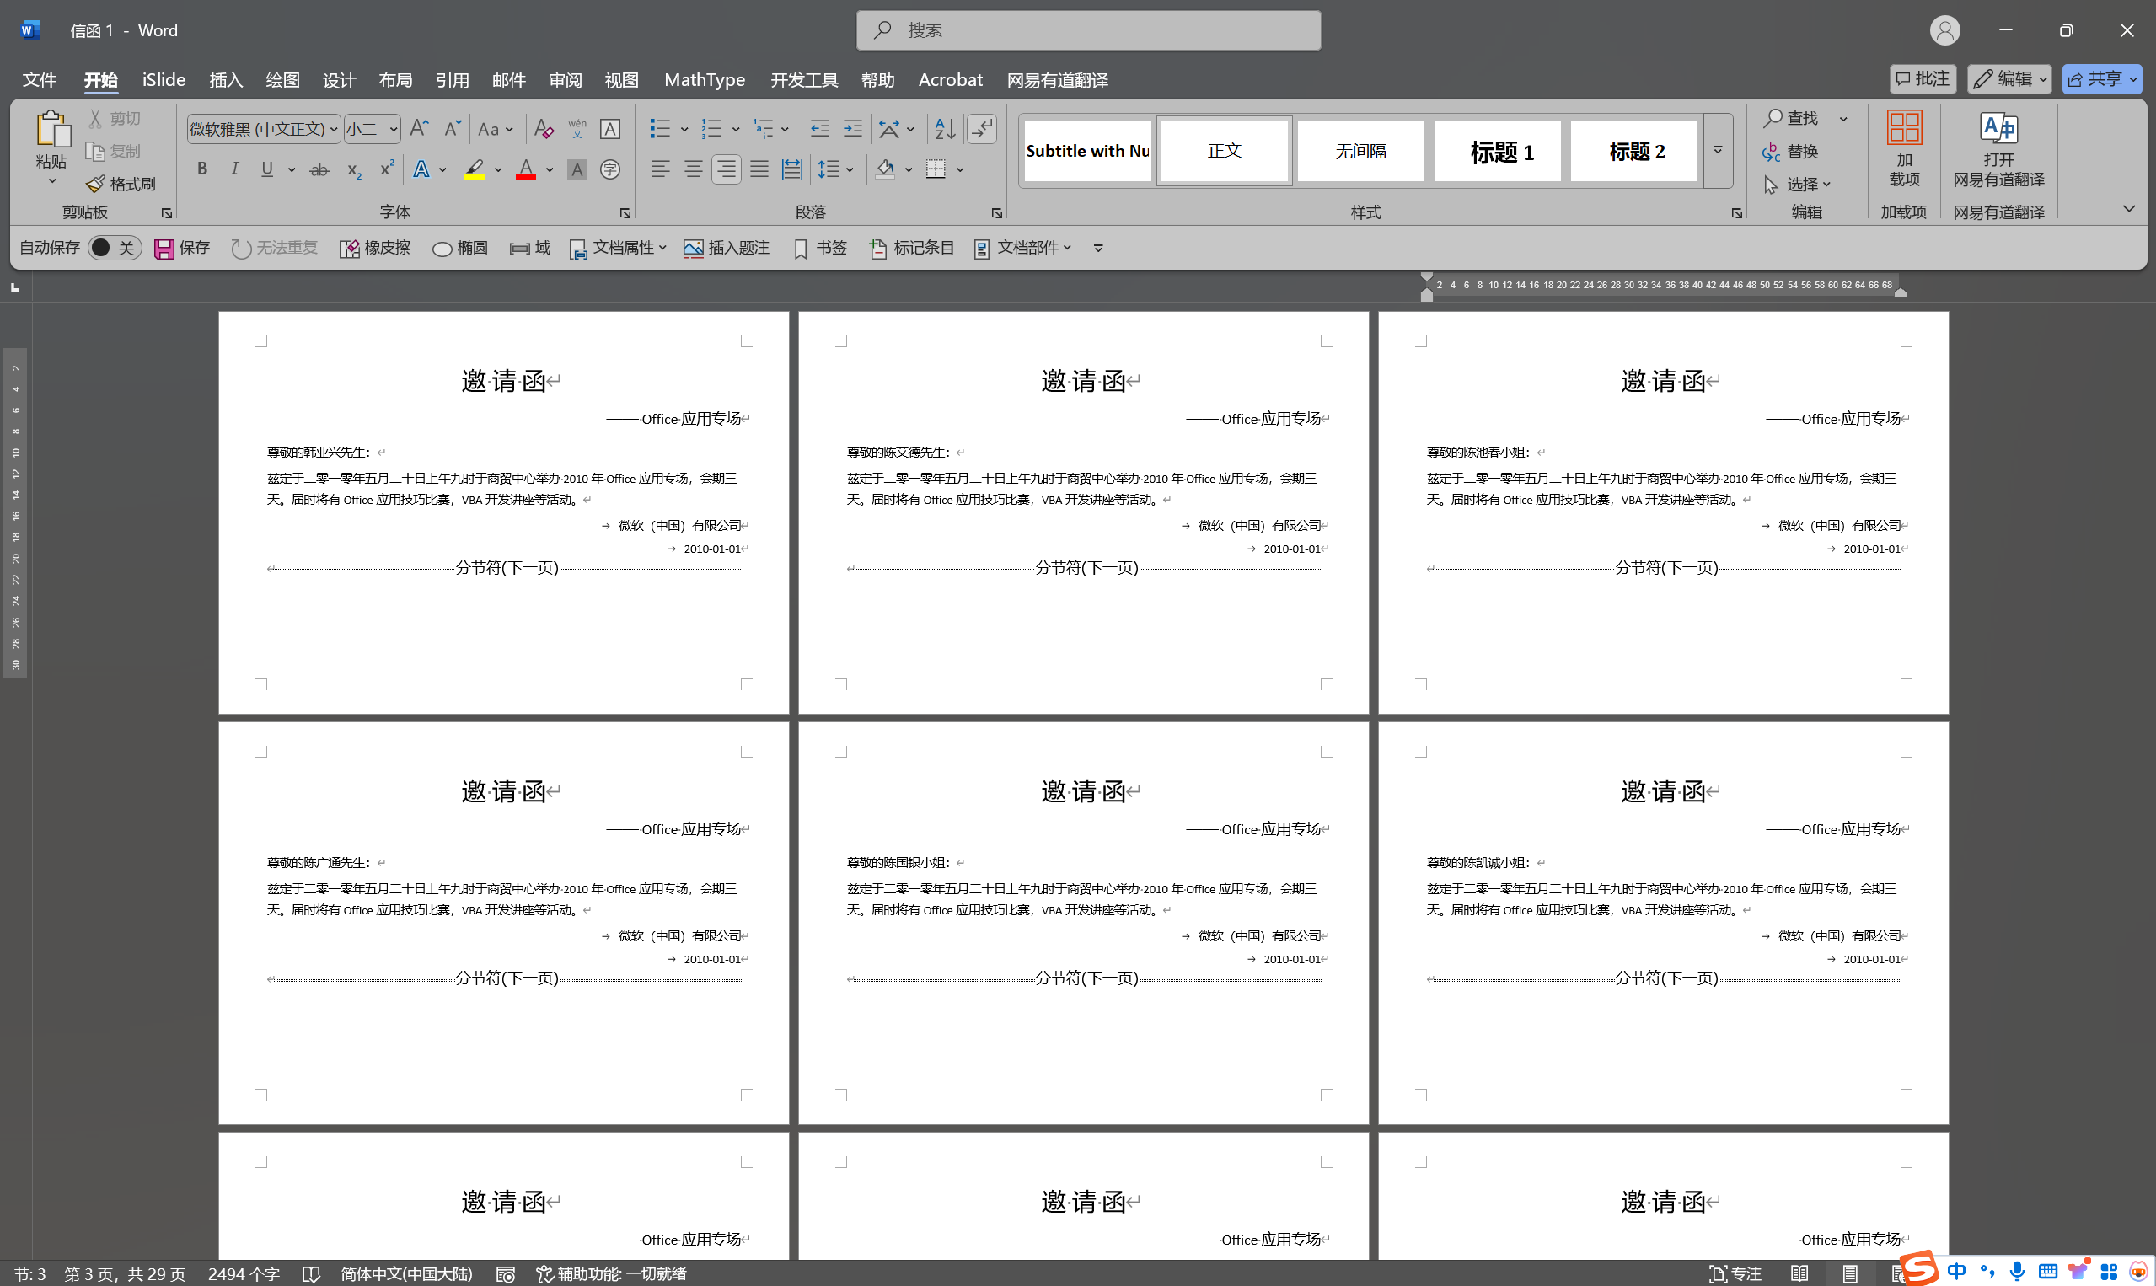2156x1286 pixels.
Task: Click the paragraph shading paint bucket
Action: 885,169
